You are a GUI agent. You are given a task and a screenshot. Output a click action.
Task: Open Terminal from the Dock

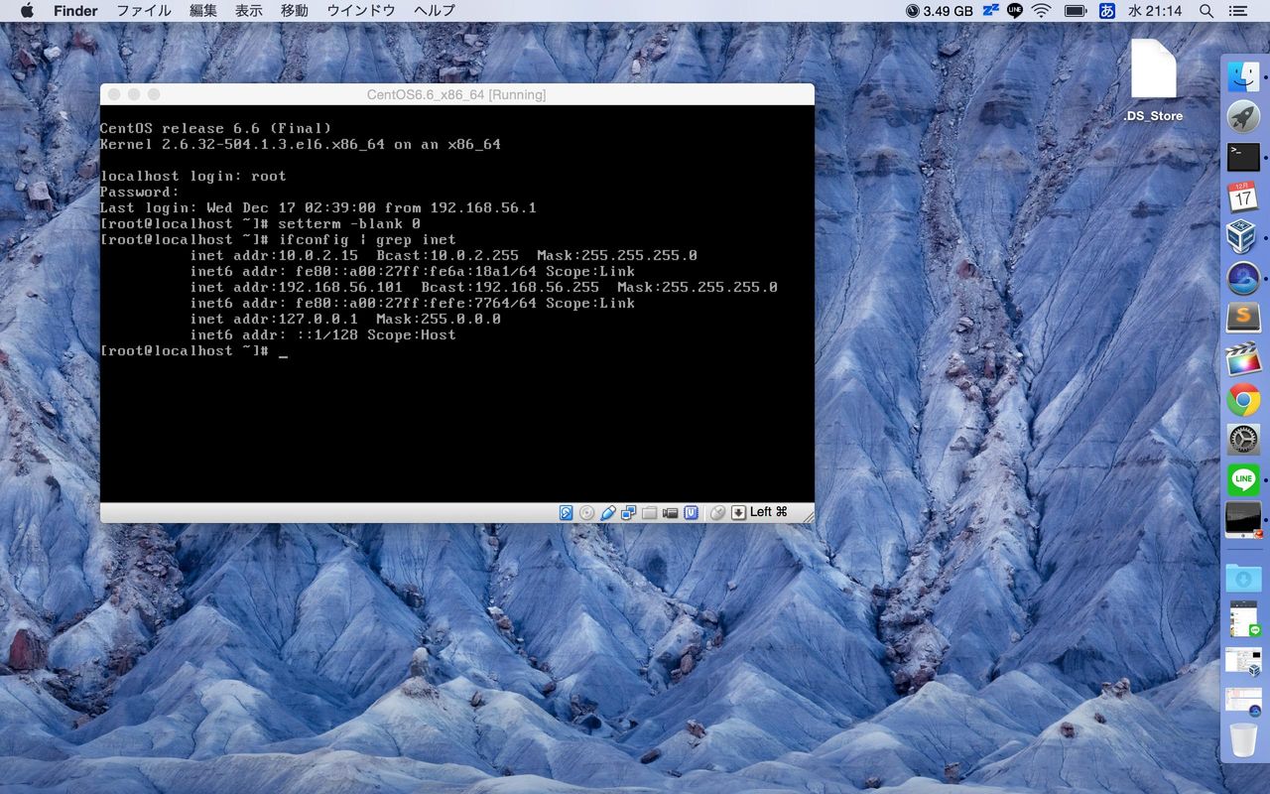coord(1243,157)
